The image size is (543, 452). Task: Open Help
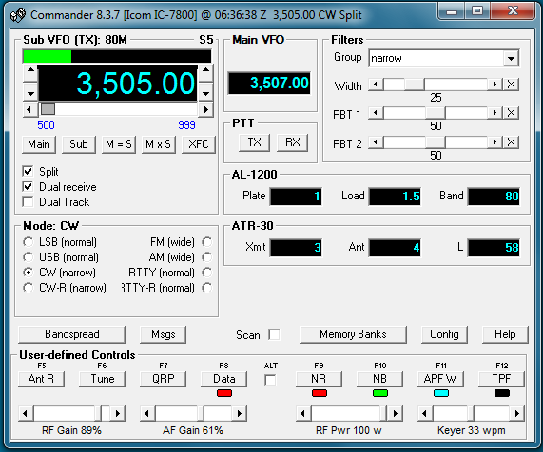(505, 334)
